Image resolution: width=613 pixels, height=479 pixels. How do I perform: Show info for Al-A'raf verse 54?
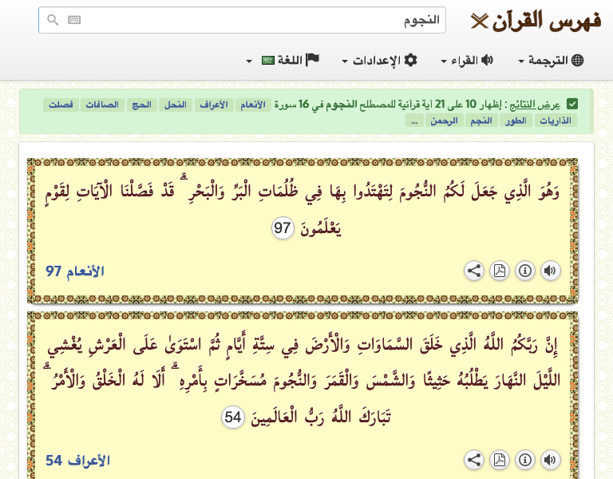[524, 460]
